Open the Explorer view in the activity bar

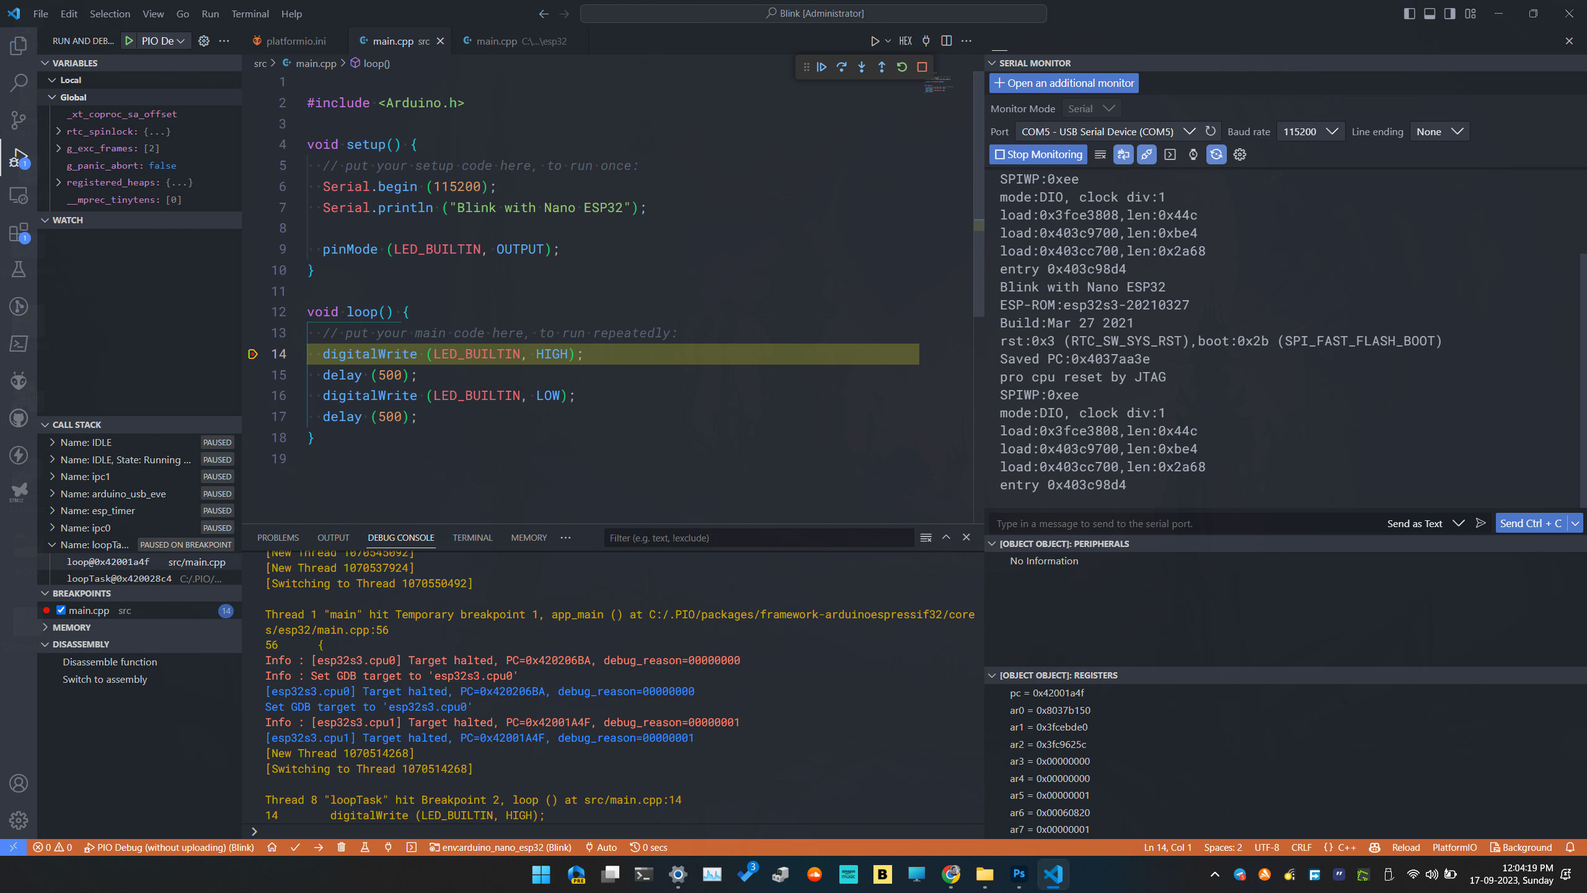click(19, 45)
